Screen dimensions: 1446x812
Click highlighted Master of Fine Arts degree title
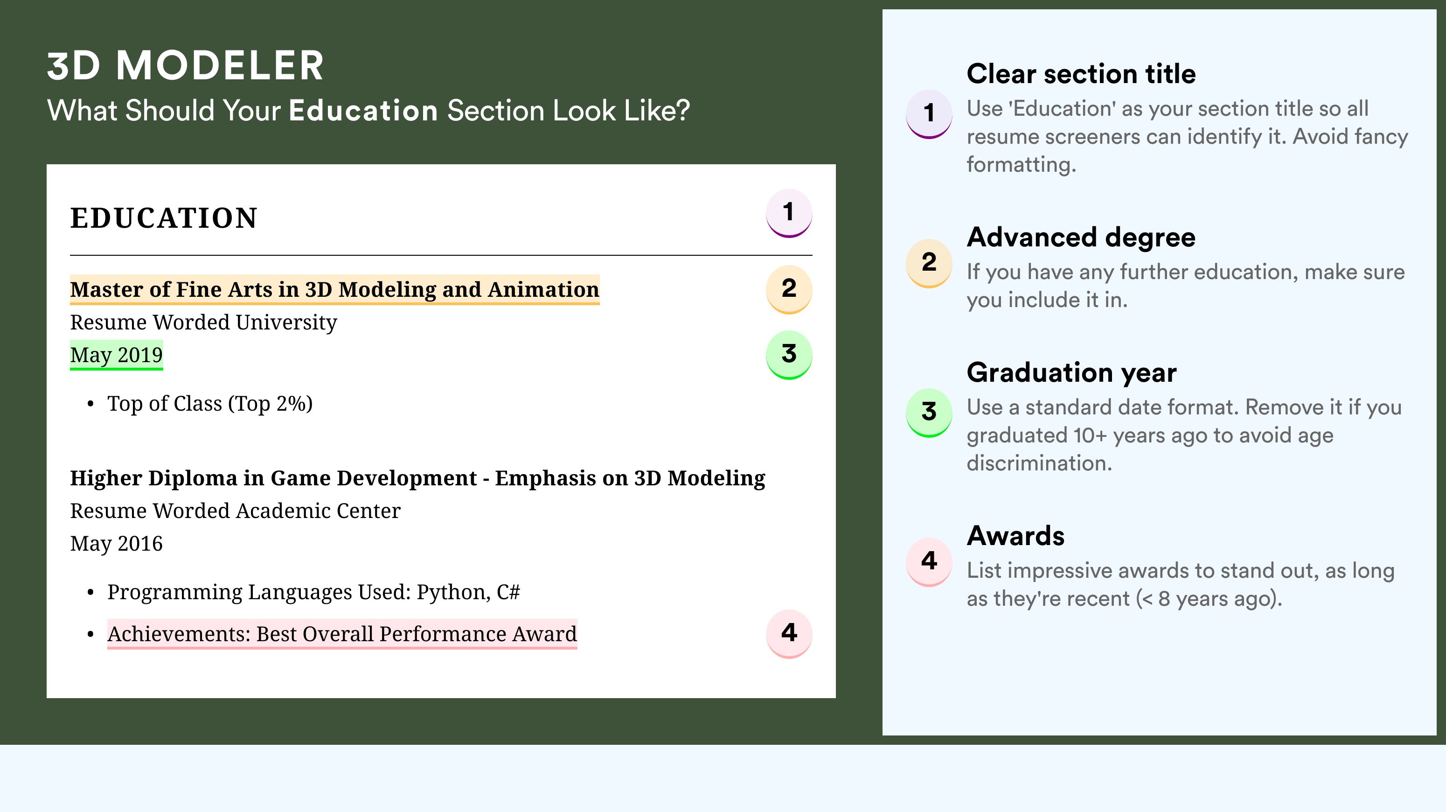[x=334, y=290]
